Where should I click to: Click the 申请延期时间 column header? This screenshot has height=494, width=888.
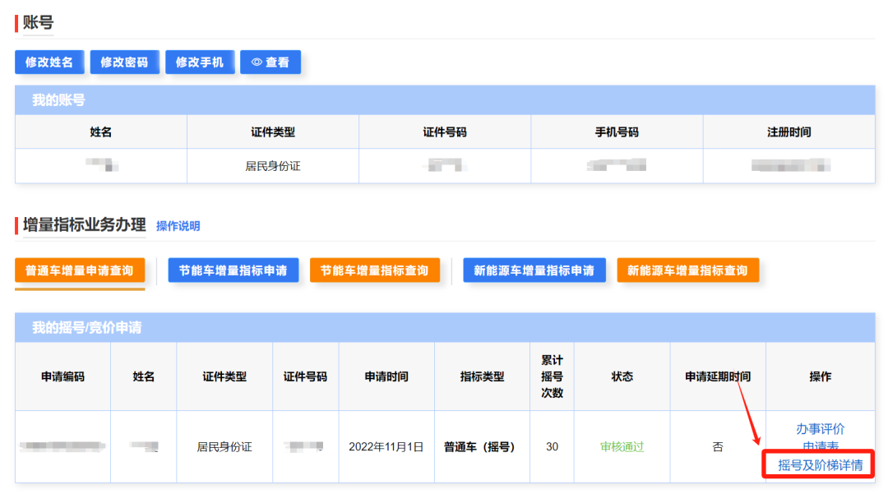click(718, 376)
